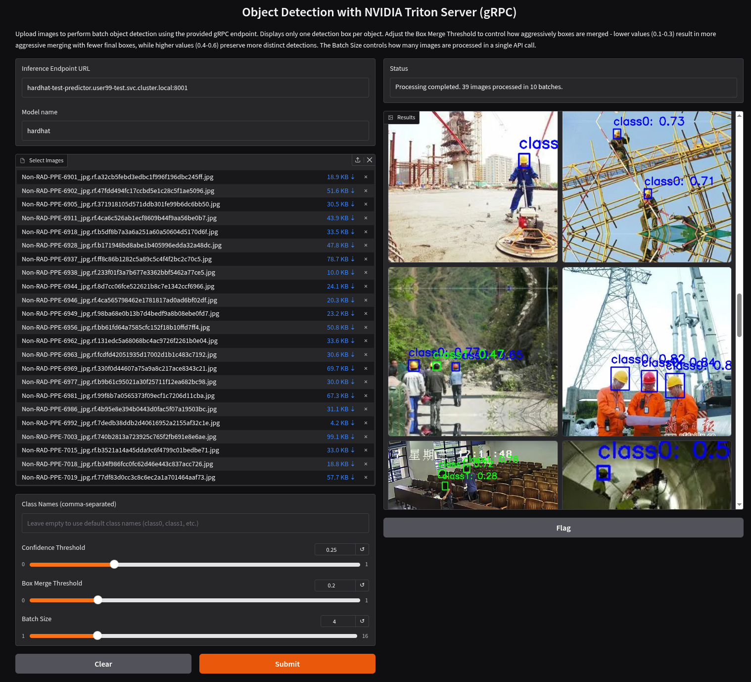Reset Confidence Threshold to default
Viewport: 751px width, 682px height.
(362, 549)
